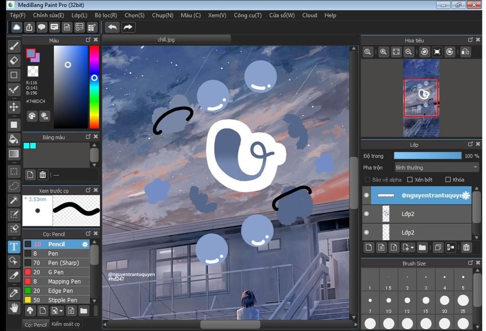Hide the bottom Lớp2 layer
The image size is (486, 331).
pos(366,232)
